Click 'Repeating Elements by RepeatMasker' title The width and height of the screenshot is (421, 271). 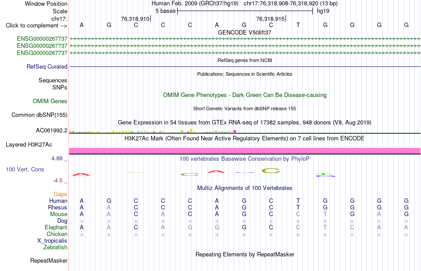tap(245, 254)
